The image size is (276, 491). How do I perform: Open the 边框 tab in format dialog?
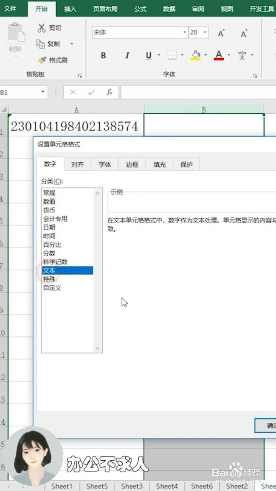(132, 165)
